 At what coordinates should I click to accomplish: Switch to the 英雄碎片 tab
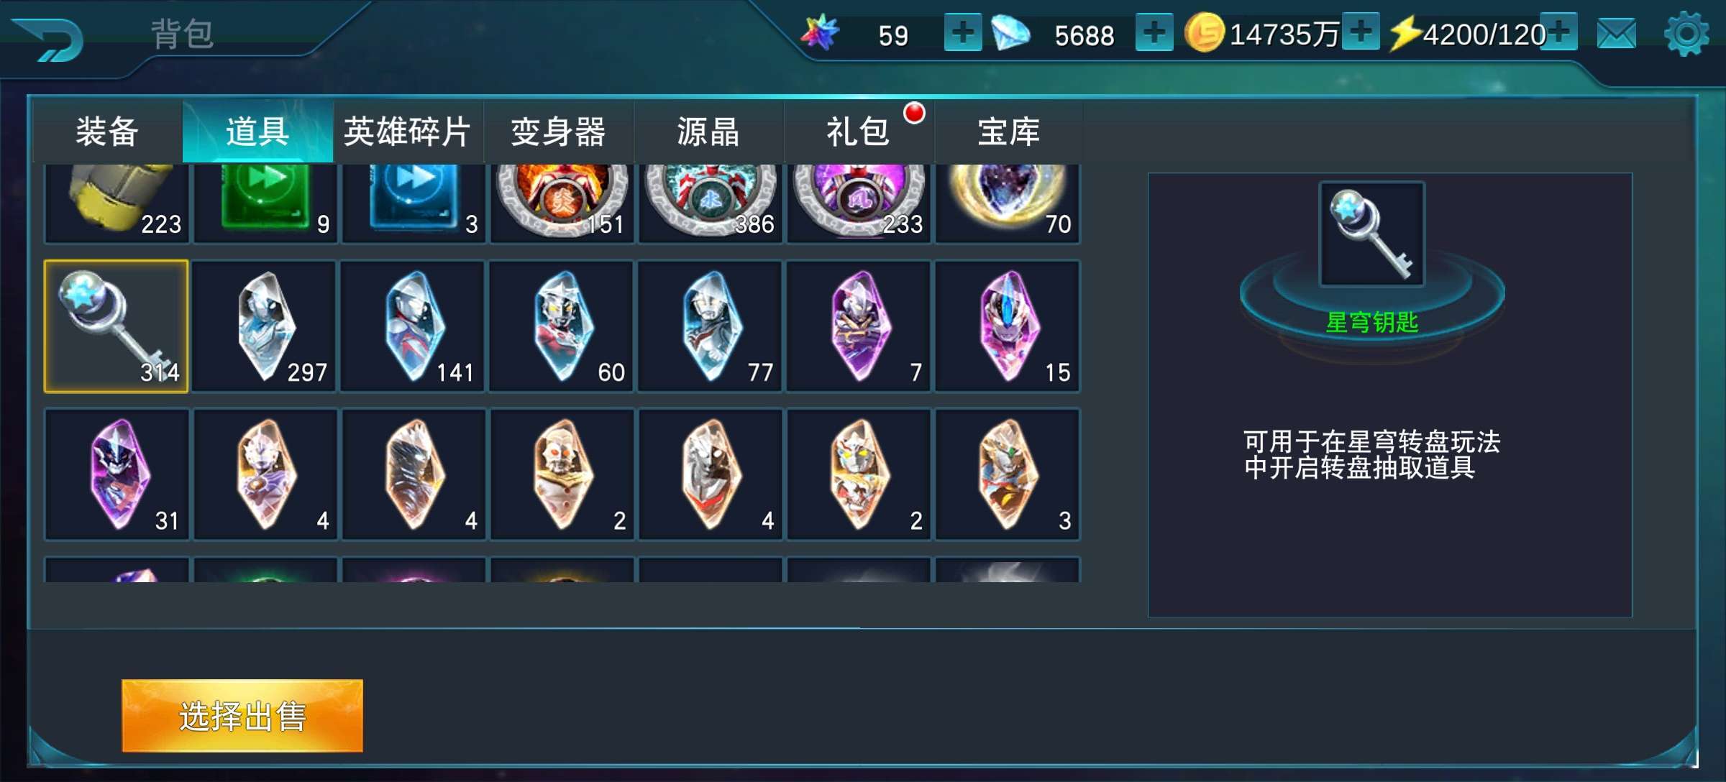click(408, 132)
